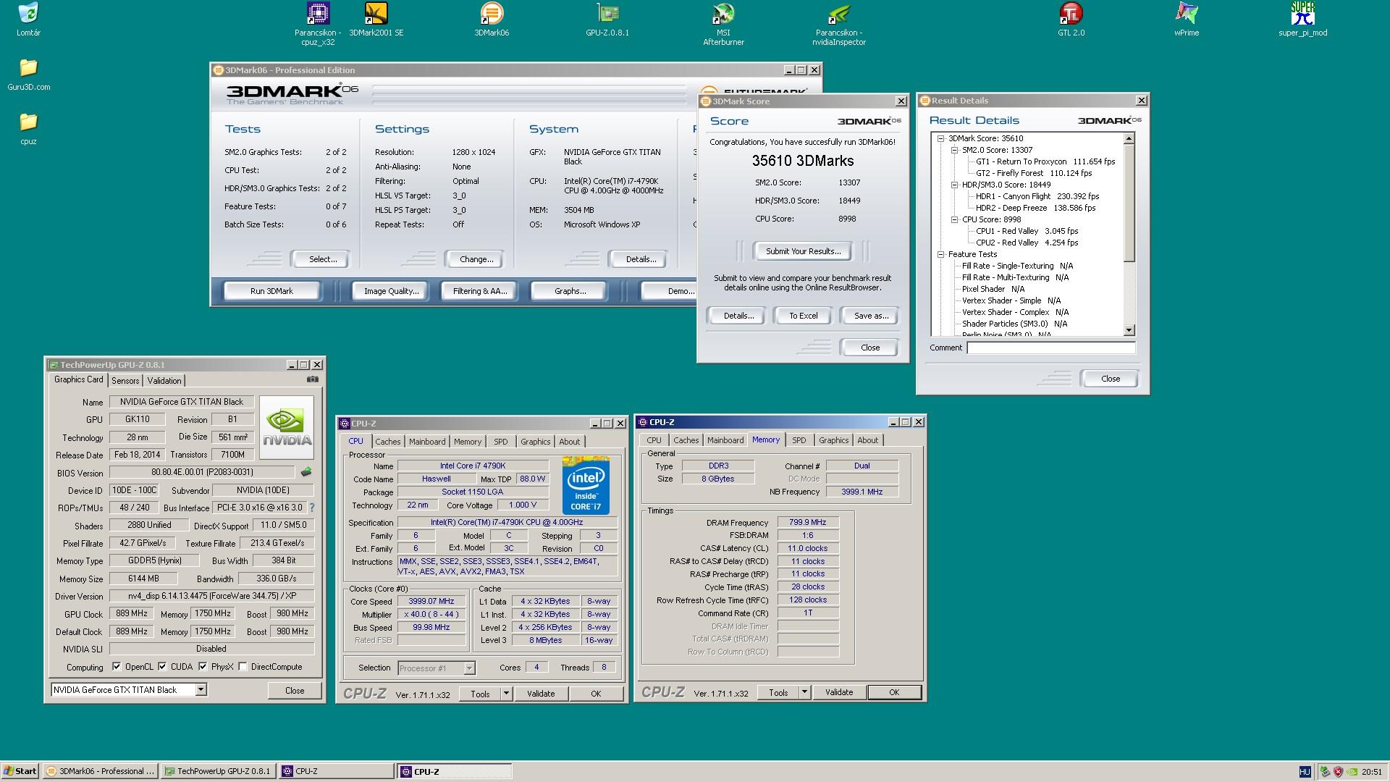The height and width of the screenshot is (782, 1390).
Task: Click Image Quality button in 3DMark06
Action: click(x=391, y=291)
